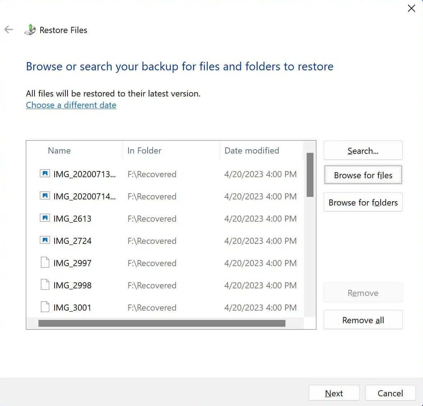This screenshot has height=406, width=423.
Task: Select the IMG_20200714 file entry
Action: (84, 196)
